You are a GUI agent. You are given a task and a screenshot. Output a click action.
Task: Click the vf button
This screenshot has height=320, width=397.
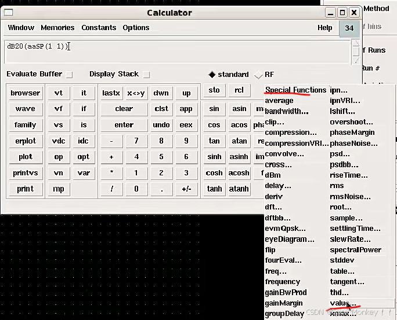pos(59,109)
